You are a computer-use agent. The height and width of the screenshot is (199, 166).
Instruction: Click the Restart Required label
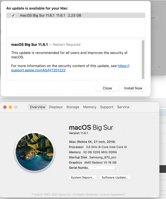[67, 45]
